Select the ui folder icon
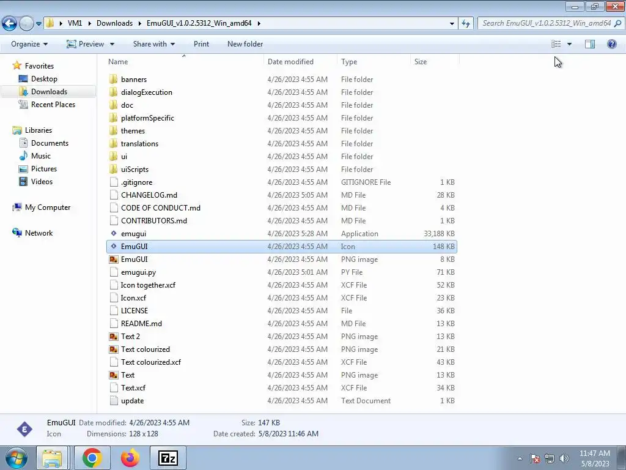The height and width of the screenshot is (470, 626). [113, 156]
